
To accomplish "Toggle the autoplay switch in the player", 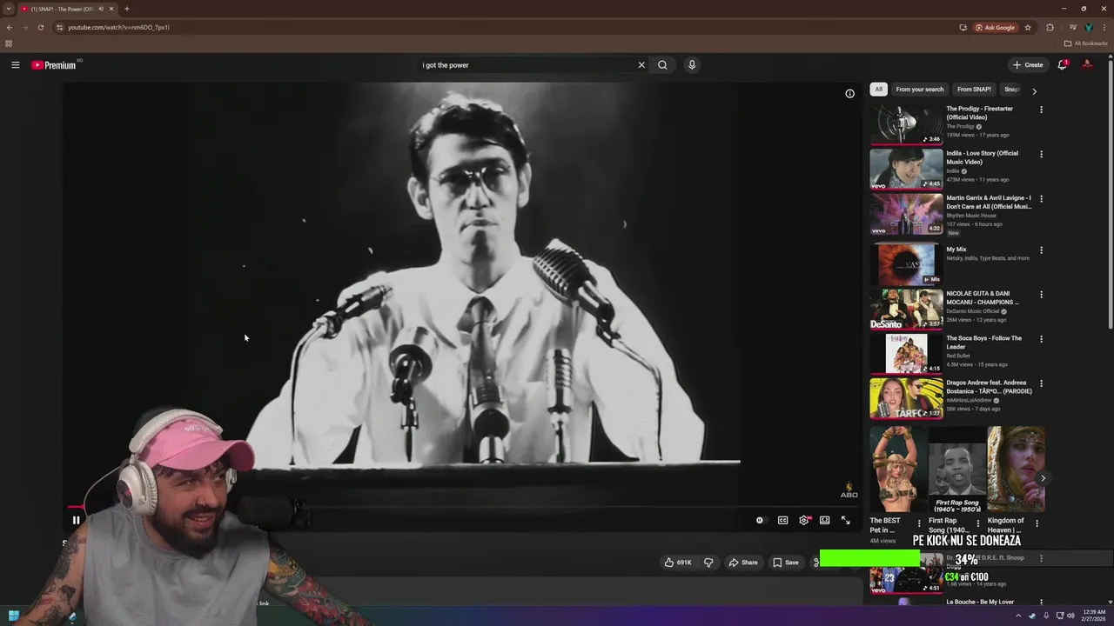I will click(x=760, y=521).
